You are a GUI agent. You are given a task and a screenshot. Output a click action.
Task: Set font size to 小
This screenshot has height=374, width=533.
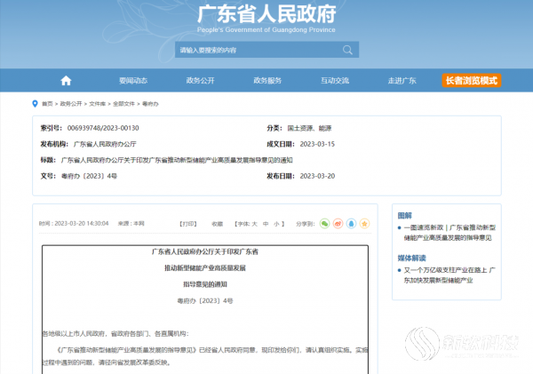click(277, 224)
